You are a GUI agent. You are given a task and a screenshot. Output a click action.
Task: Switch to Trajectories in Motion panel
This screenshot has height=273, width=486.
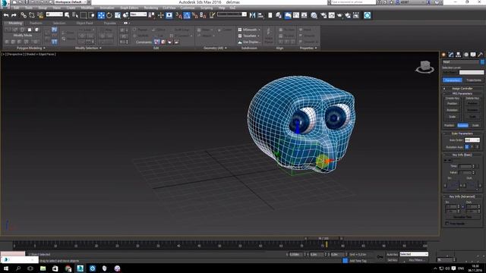click(473, 80)
